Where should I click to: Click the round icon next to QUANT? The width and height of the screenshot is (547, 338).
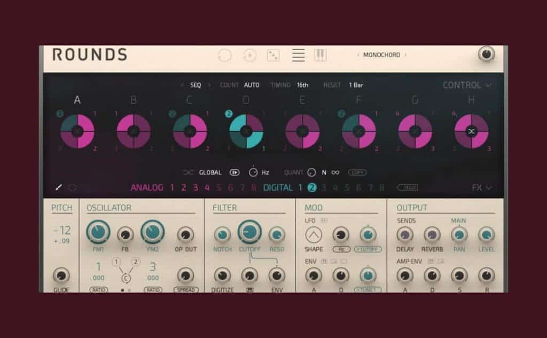pyautogui.click(x=311, y=172)
